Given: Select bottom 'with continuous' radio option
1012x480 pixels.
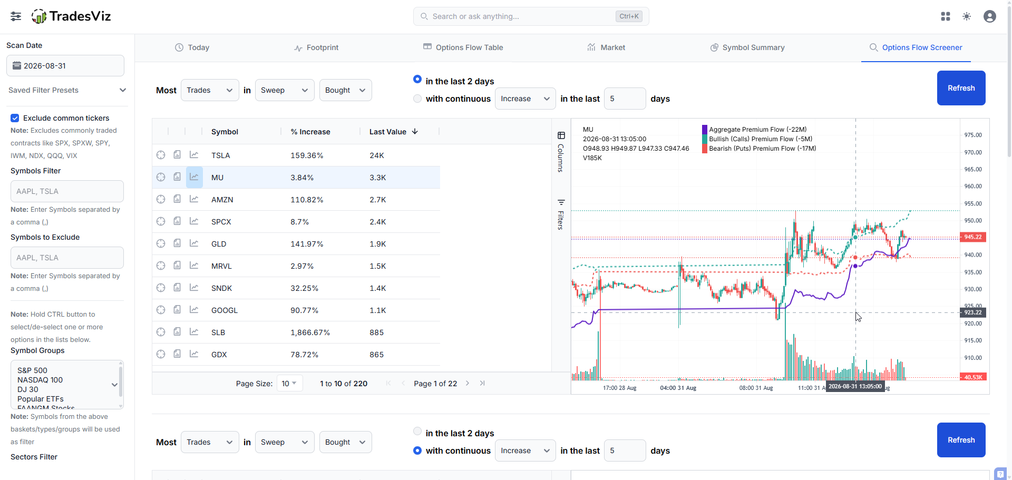Looking at the screenshot, I should click(x=417, y=450).
